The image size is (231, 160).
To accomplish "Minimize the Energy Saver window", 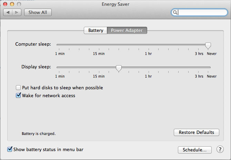I will coord(12,4).
